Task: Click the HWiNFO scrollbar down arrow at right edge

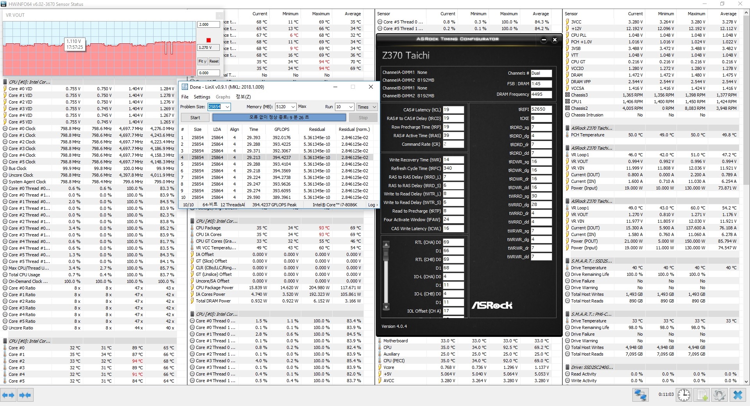Action: 746,381
